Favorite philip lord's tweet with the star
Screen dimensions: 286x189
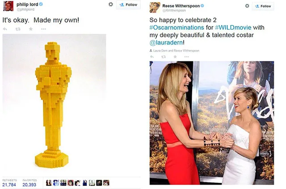coord(31,29)
